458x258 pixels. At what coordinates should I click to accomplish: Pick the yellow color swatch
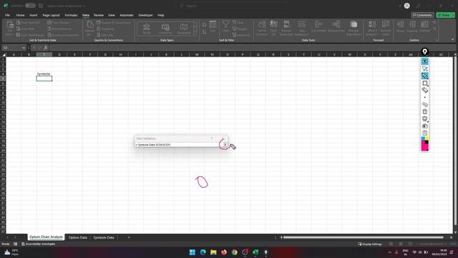[427, 138]
